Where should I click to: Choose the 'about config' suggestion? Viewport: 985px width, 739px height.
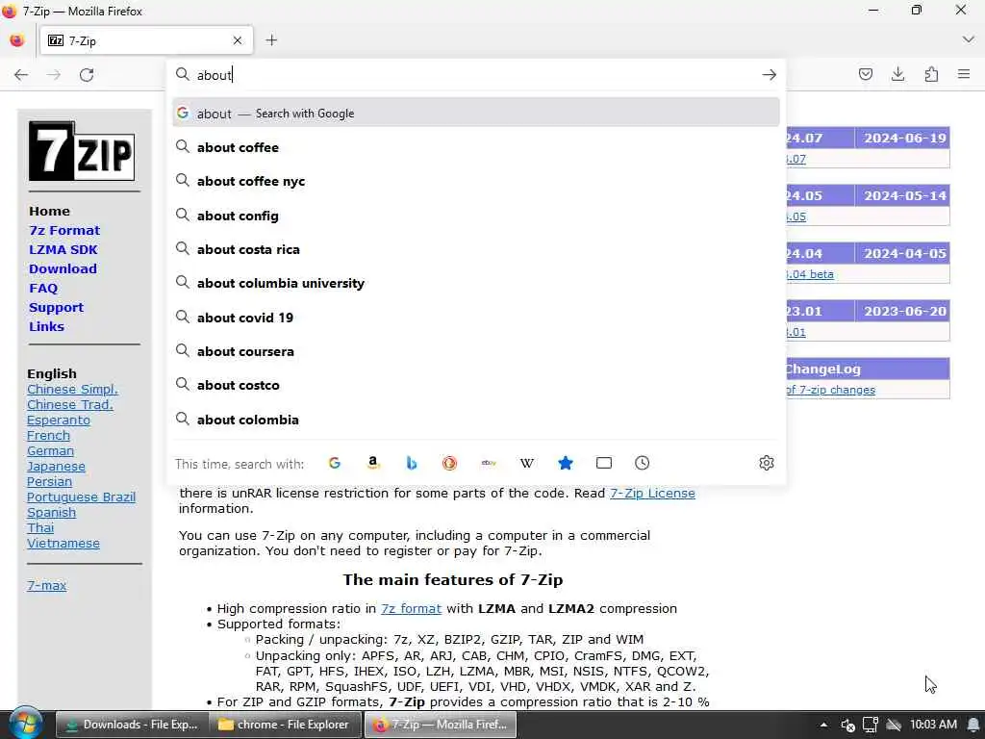pos(476,216)
